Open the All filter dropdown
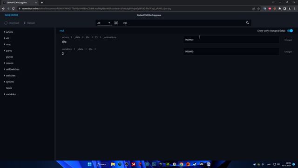 coord(103,23)
